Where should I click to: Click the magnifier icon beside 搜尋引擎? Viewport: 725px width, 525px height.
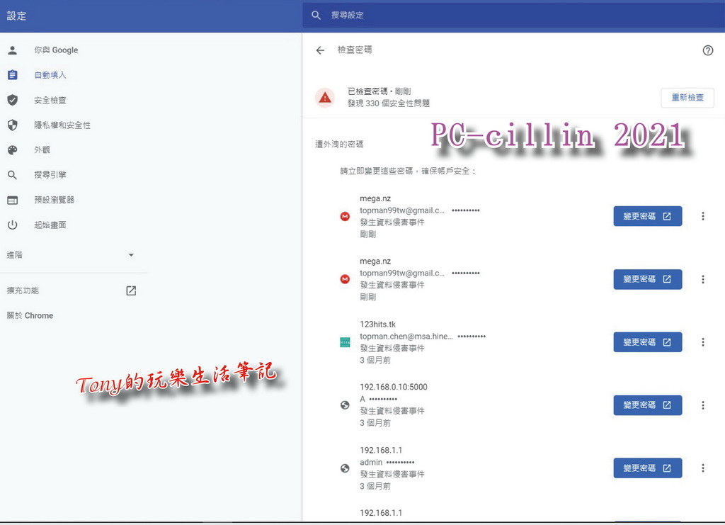13,175
